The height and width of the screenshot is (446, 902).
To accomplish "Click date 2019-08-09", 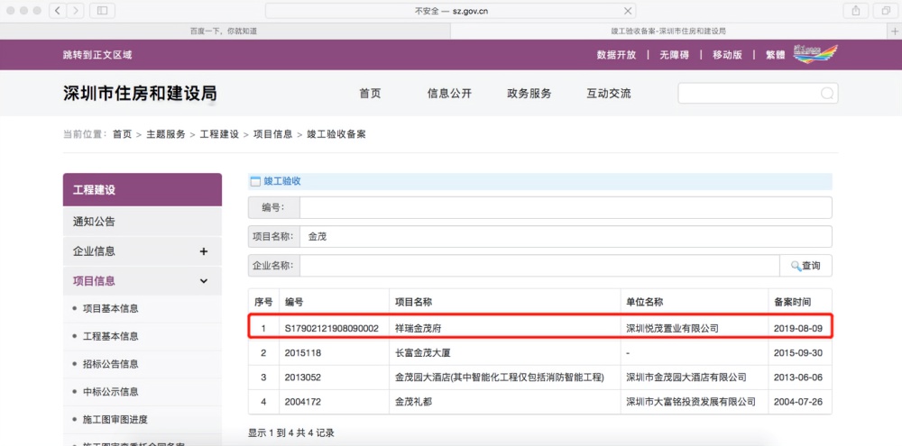I will [797, 328].
